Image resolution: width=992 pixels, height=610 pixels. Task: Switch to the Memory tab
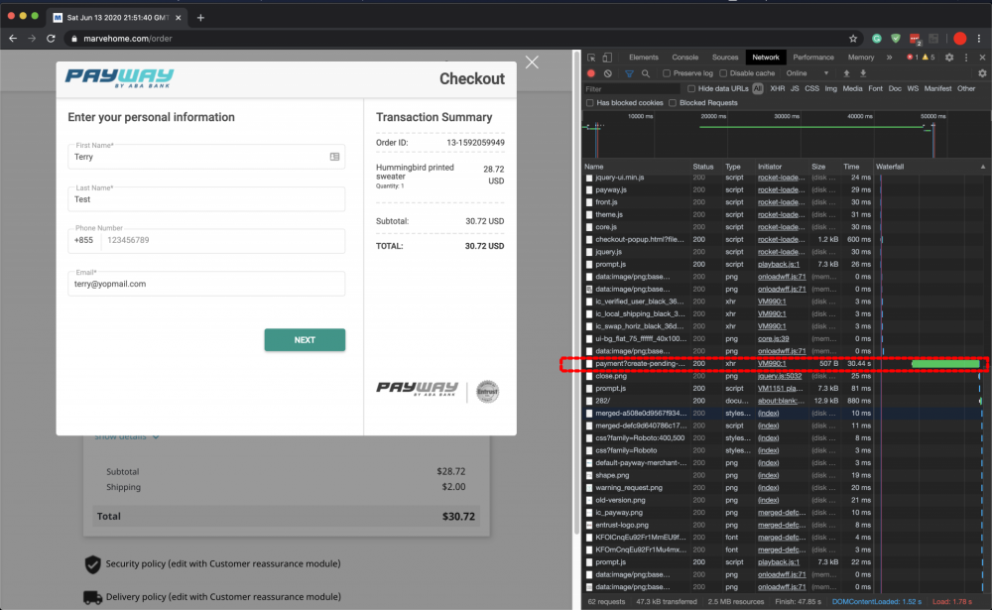(861, 58)
